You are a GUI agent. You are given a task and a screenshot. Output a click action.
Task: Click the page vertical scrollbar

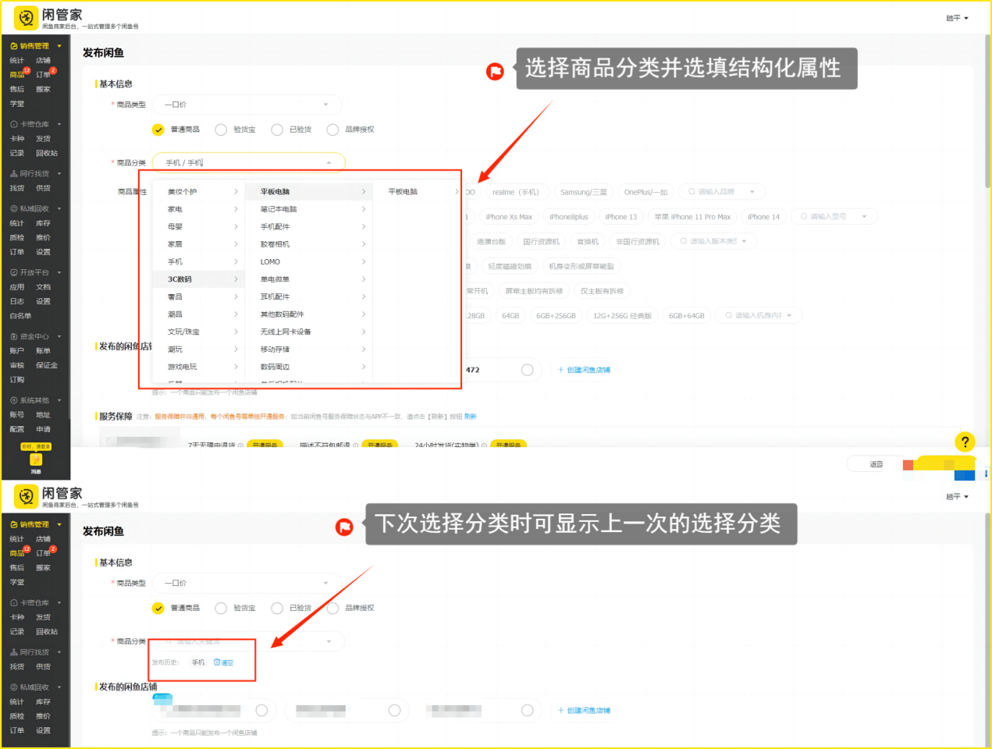[987, 156]
